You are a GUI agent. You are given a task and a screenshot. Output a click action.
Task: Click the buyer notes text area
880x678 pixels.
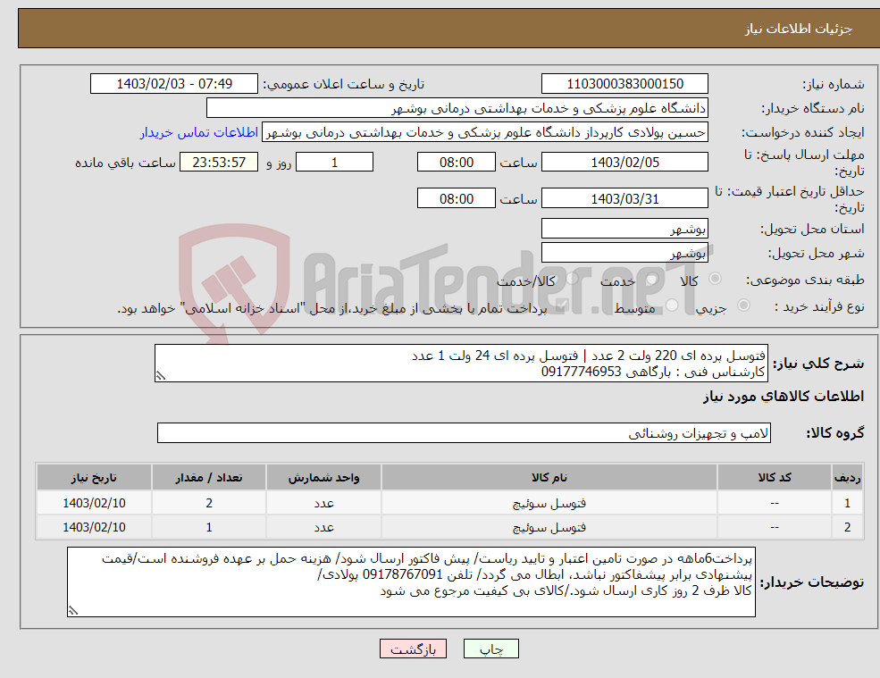pyautogui.click(x=411, y=582)
